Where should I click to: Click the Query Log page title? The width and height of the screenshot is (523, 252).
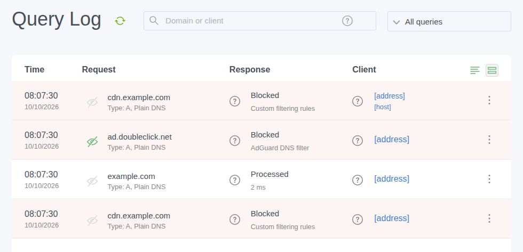coord(57,20)
